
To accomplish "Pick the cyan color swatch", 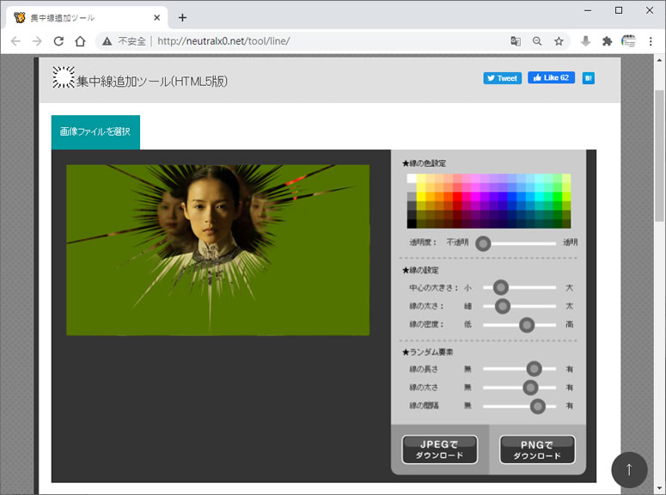I will click(x=539, y=197).
